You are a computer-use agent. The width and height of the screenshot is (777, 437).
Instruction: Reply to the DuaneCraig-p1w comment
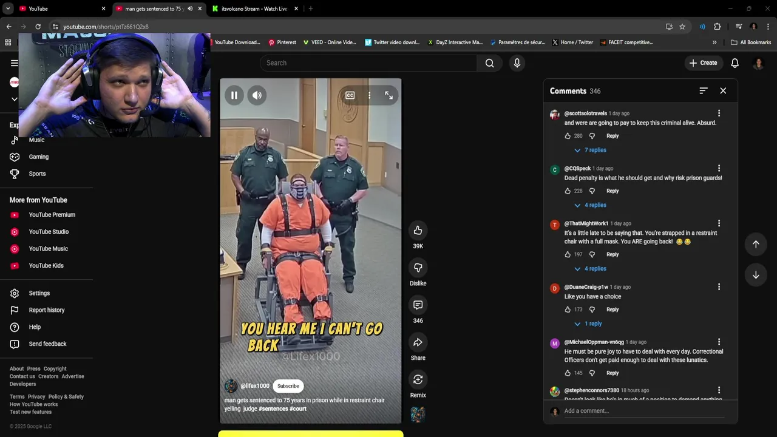612,310
